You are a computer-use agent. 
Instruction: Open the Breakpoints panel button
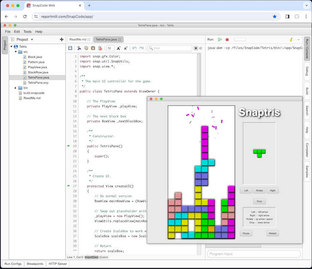[x=35, y=263]
